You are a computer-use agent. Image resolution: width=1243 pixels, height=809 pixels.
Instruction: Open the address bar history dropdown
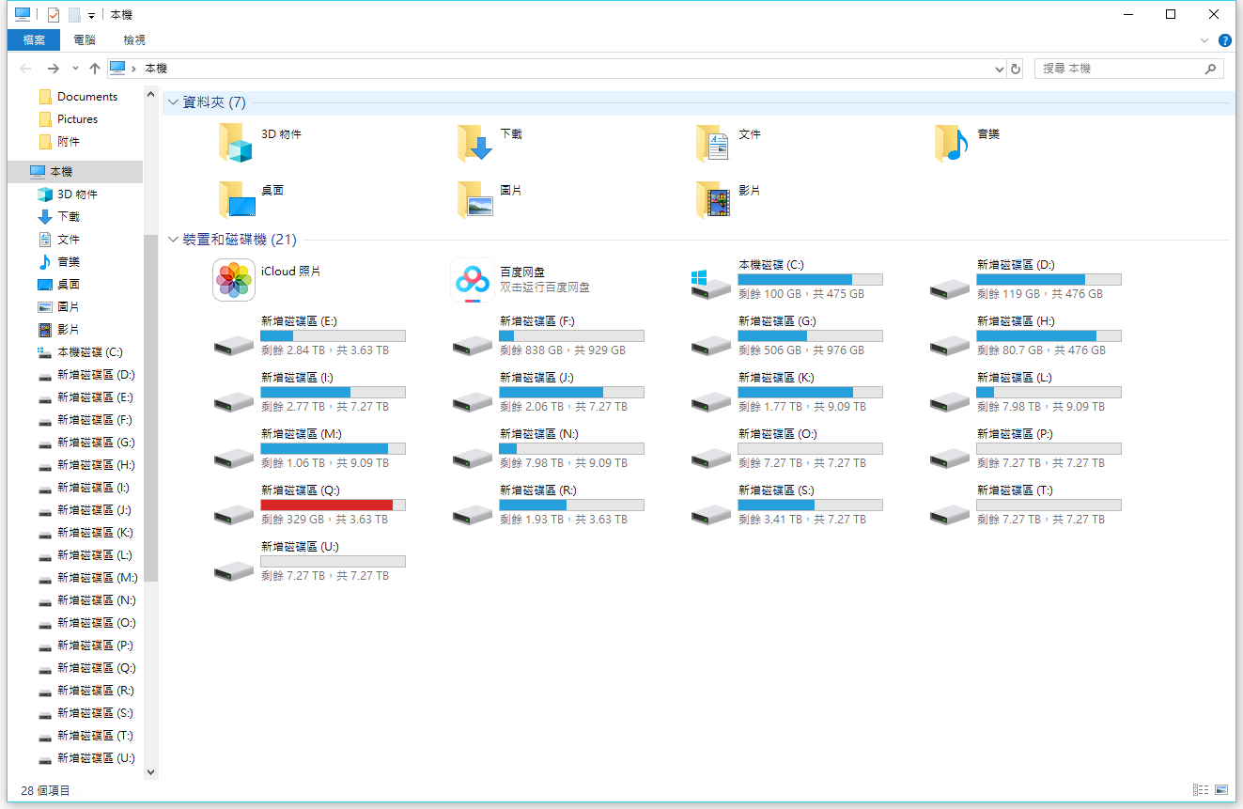coord(999,69)
